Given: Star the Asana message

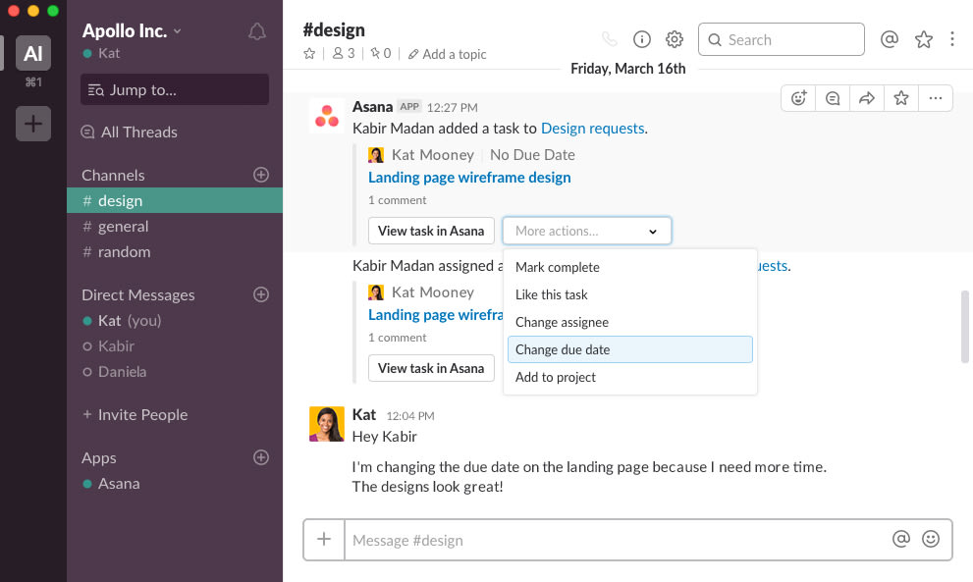Looking at the screenshot, I should 901,98.
